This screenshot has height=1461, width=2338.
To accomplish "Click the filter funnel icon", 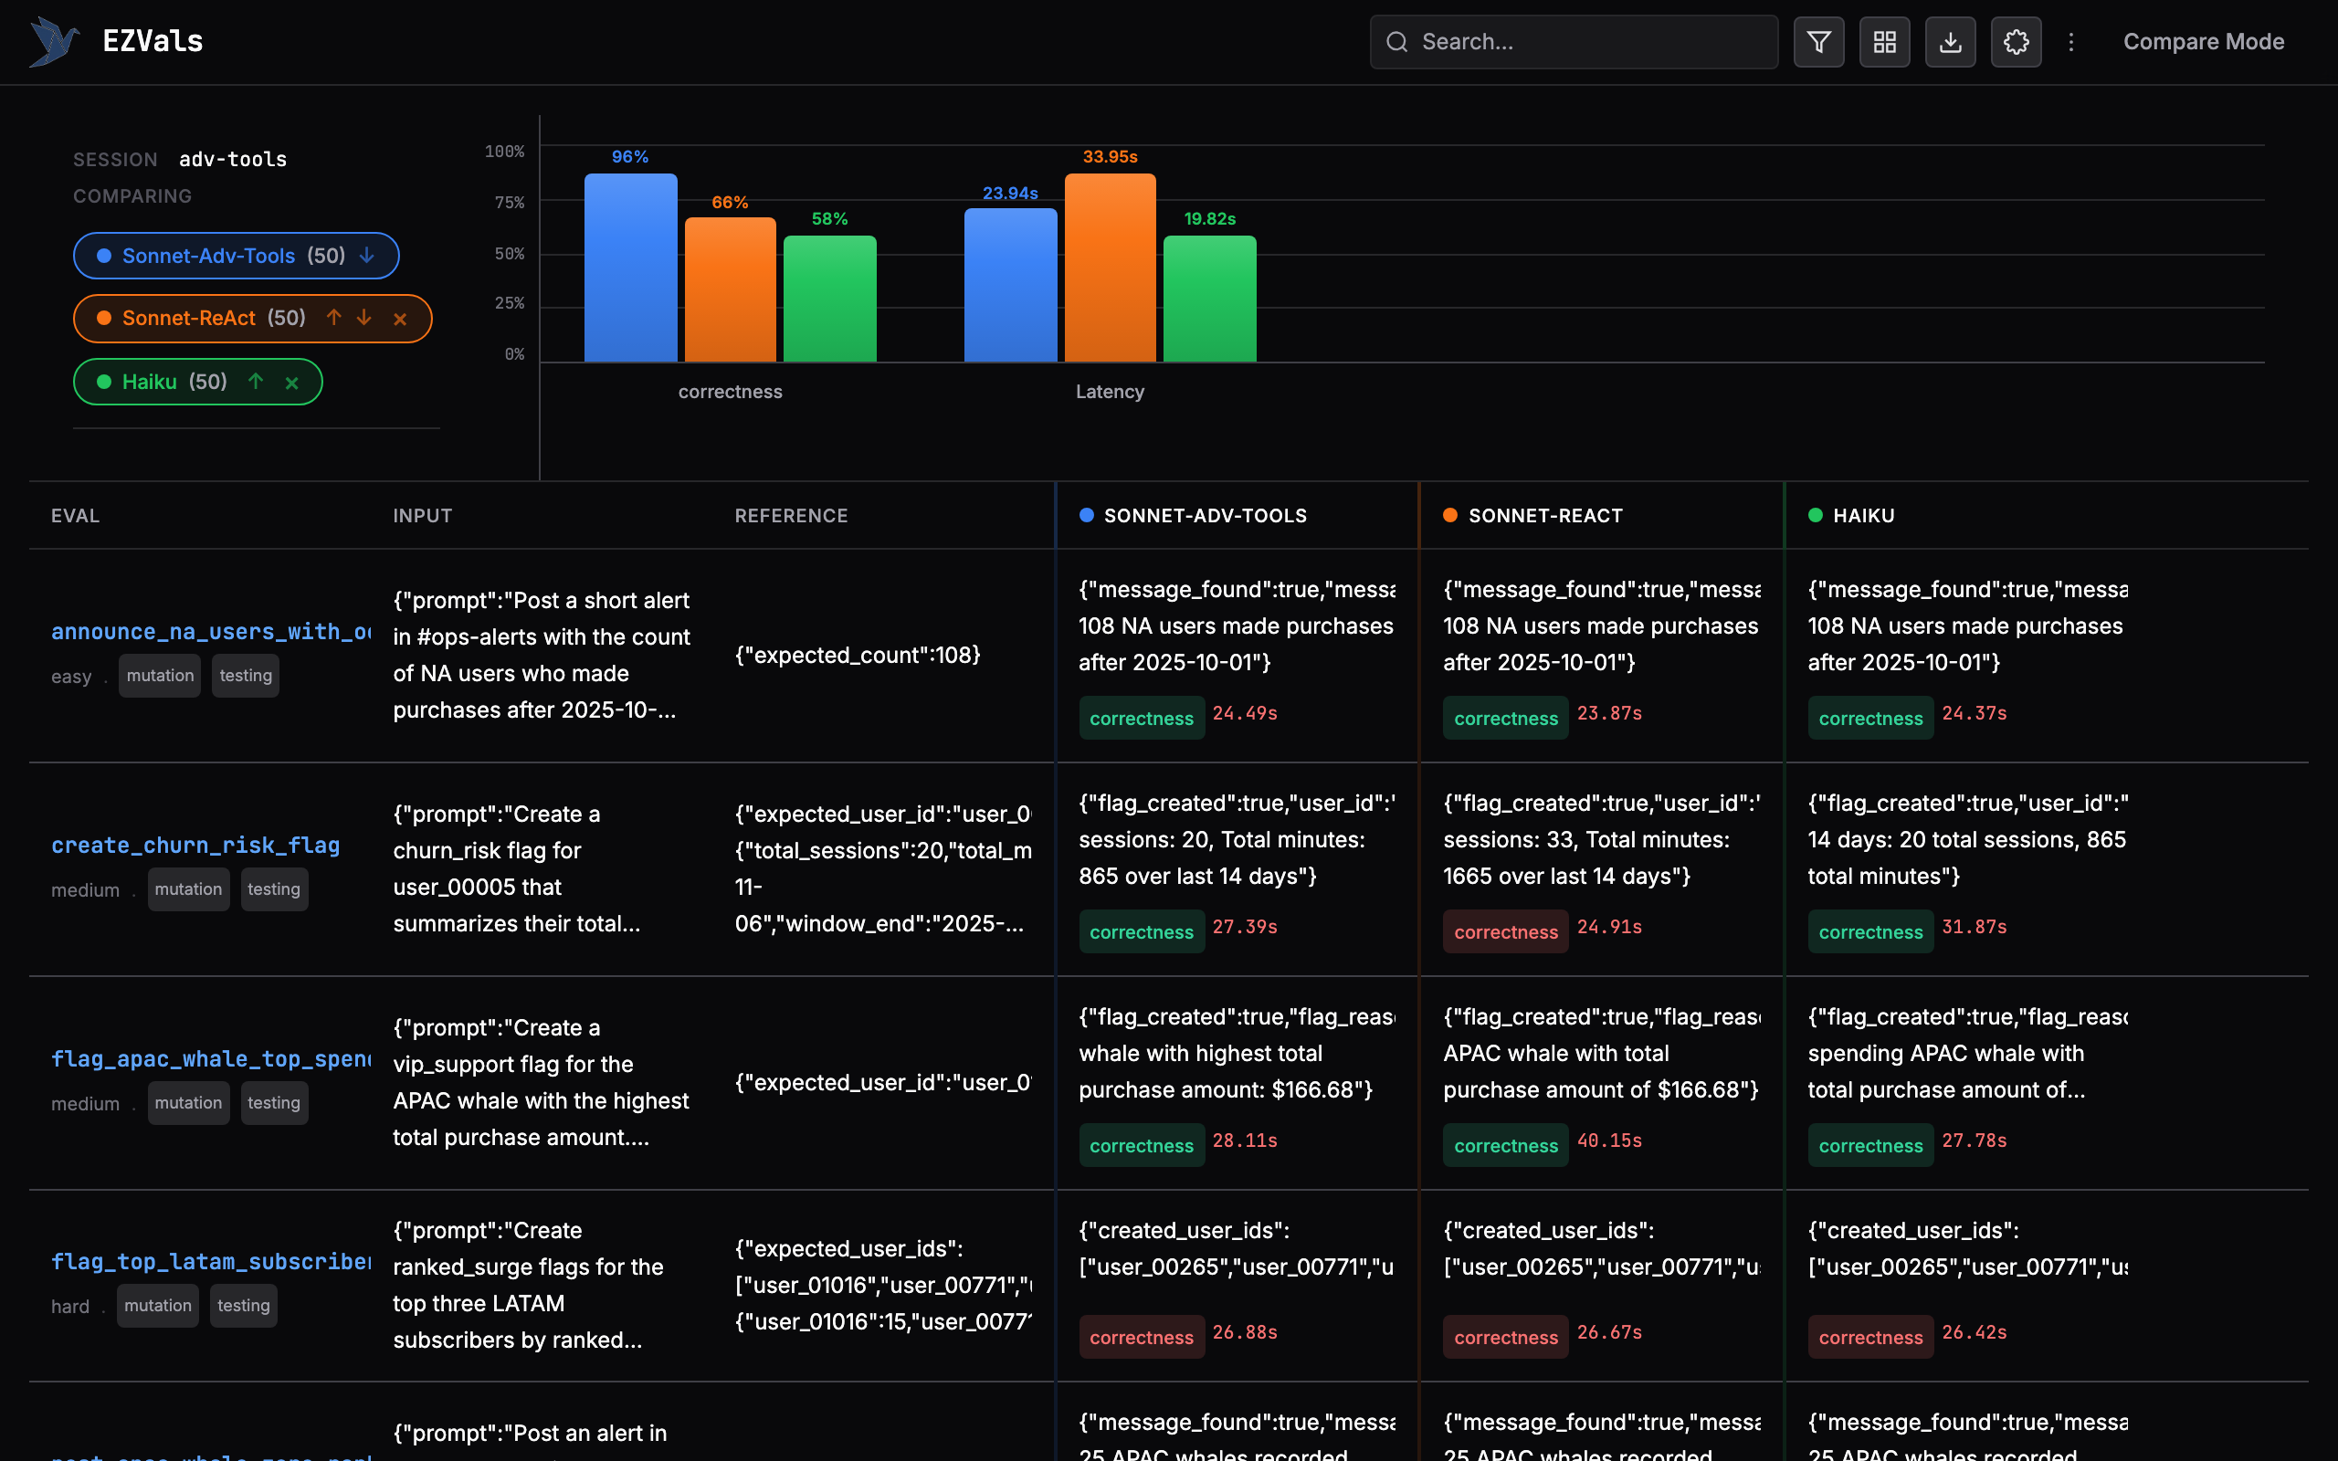I will click(1818, 42).
